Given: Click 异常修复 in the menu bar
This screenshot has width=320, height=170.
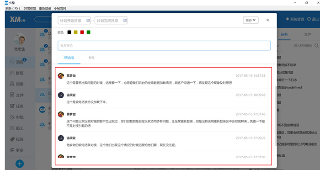Looking at the screenshot, I should [x=30, y=8].
